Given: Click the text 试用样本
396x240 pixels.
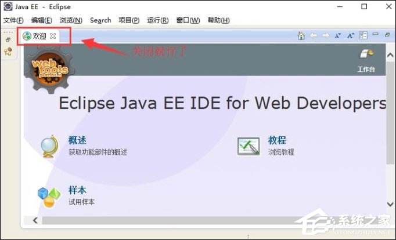Looking at the screenshot, I should pos(81,202).
